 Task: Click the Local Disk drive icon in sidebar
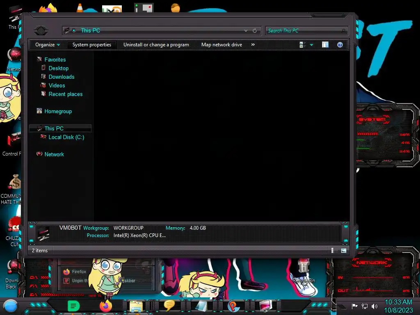coord(43,137)
